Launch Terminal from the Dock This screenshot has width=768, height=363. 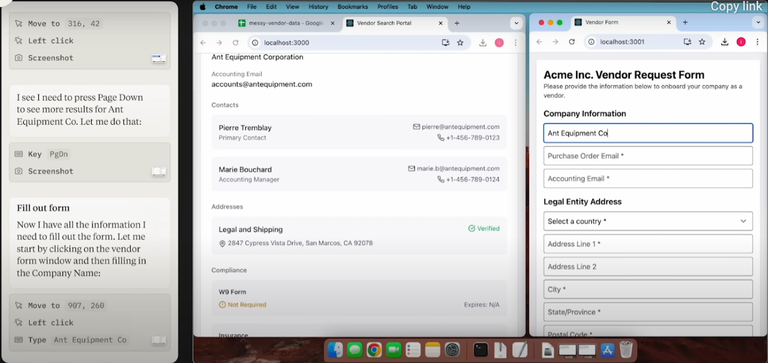pyautogui.click(x=481, y=349)
